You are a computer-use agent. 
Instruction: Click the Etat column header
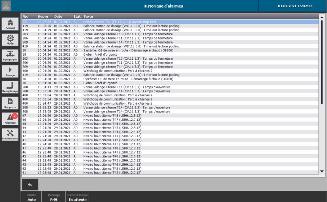point(77,17)
